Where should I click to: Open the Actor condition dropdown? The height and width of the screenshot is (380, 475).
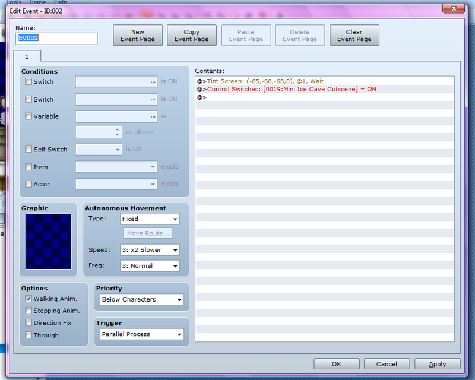[x=116, y=184]
